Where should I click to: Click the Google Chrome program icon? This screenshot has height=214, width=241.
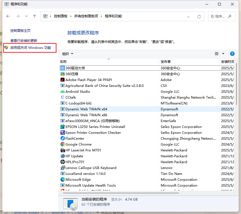point(62,144)
